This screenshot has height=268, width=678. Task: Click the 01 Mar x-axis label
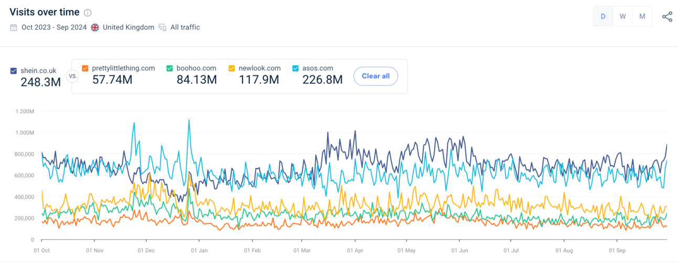click(x=302, y=251)
